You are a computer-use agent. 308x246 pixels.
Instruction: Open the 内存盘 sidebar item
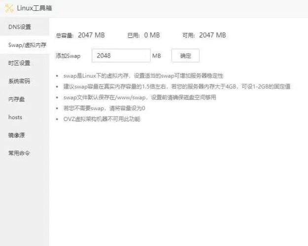[x=17, y=99]
